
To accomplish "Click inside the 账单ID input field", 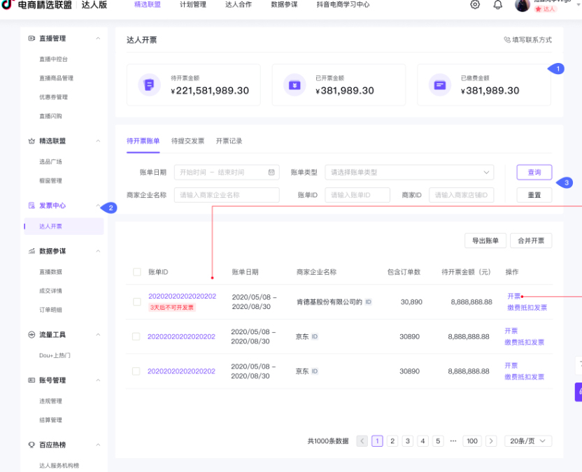I will point(359,194).
